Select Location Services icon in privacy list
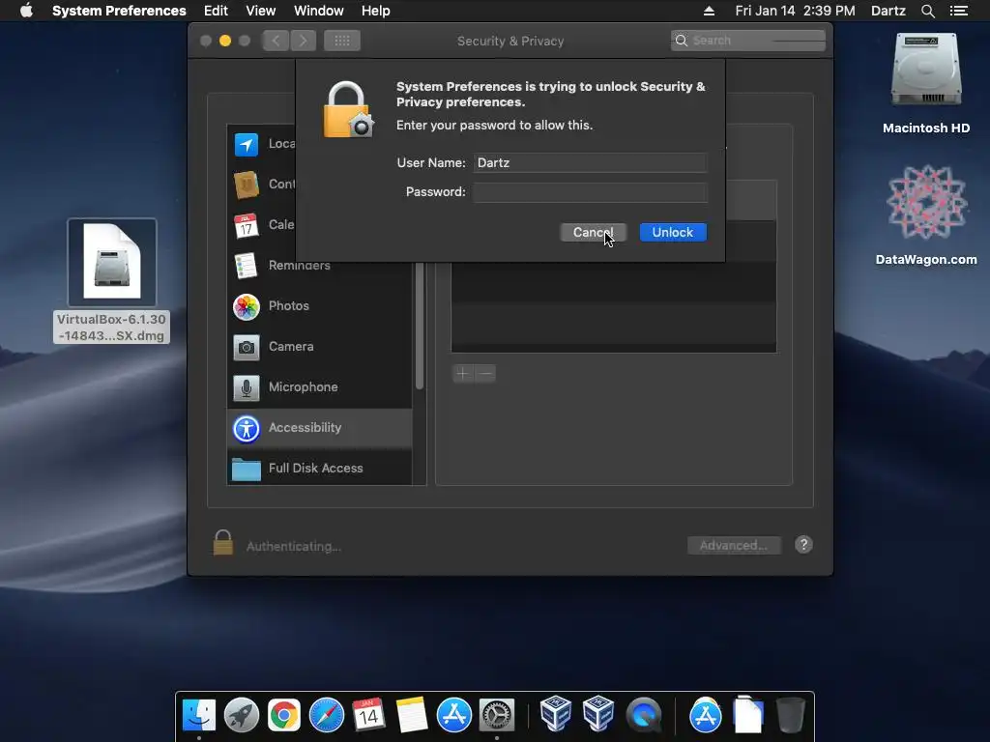 247,144
